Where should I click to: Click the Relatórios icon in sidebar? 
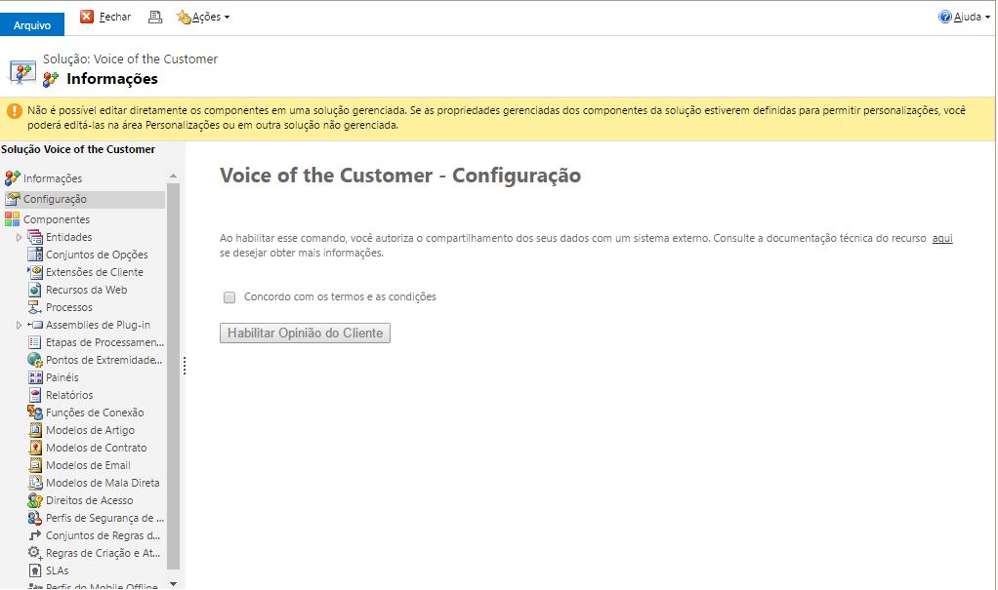pyautogui.click(x=35, y=395)
